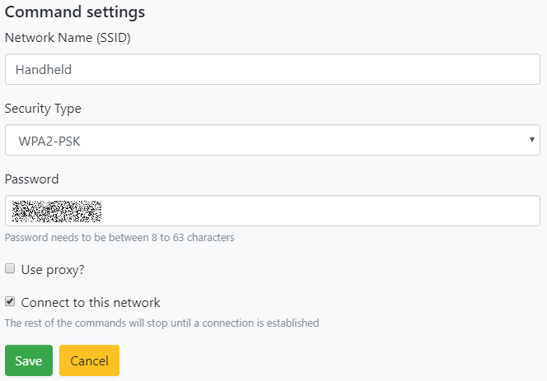Click the "Network Name (SSID)" label
Image resolution: width=547 pixels, height=381 pixels.
[68, 37]
